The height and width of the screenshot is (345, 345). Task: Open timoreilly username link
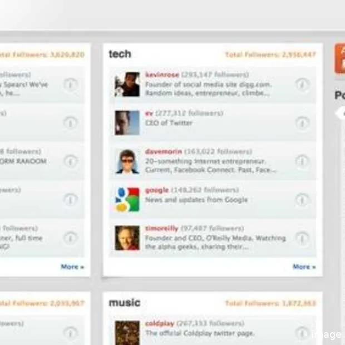pos(162,228)
